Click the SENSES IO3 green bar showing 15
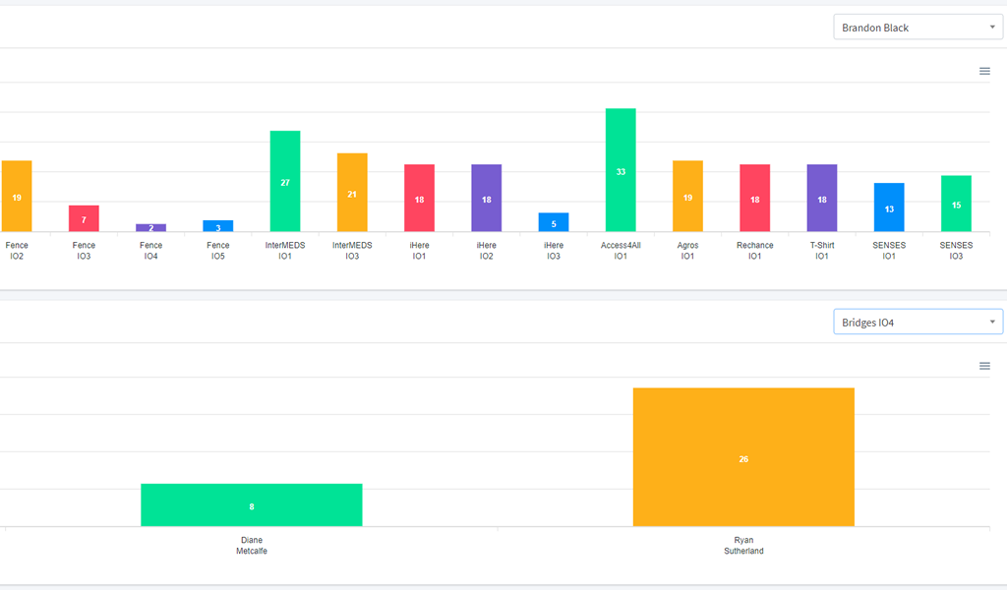Screen dimensions: 1007x590 (956, 204)
